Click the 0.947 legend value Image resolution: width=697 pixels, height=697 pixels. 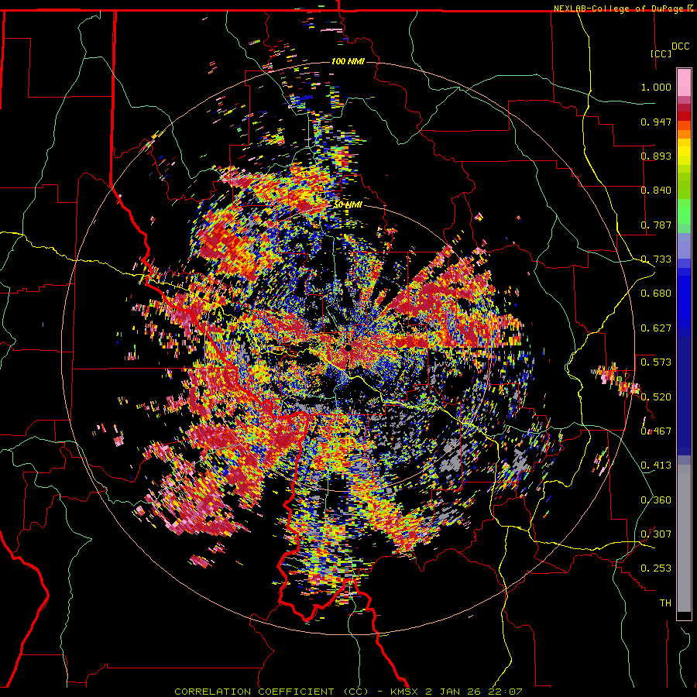(656, 122)
